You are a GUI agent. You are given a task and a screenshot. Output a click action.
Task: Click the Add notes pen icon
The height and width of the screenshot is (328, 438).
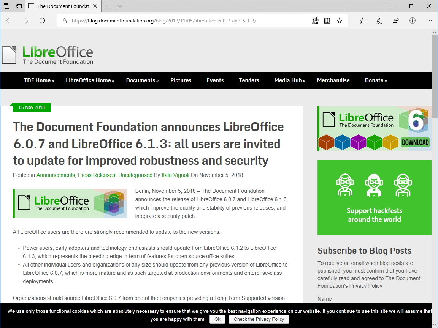click(379, 20)
